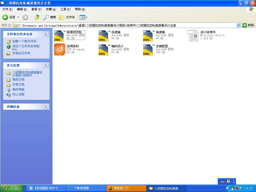This screenshot has width=256, height=192.
Task: Click the new folder icon in tasks panel
Action: tap(8, 41)
